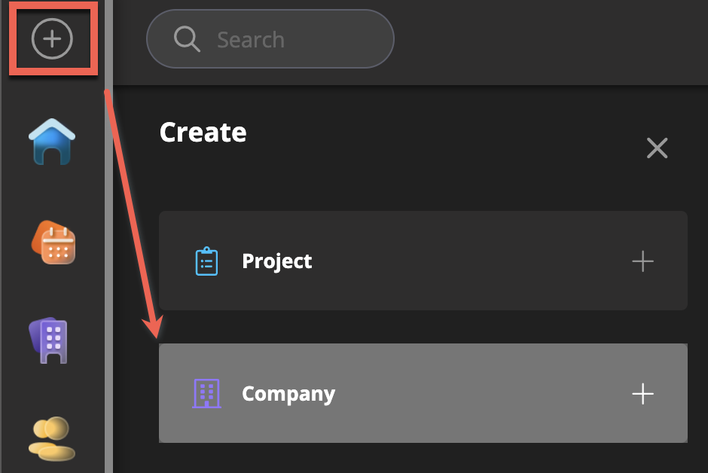Select the Project text label
The image size is (708, 473).
click(276, 261)
